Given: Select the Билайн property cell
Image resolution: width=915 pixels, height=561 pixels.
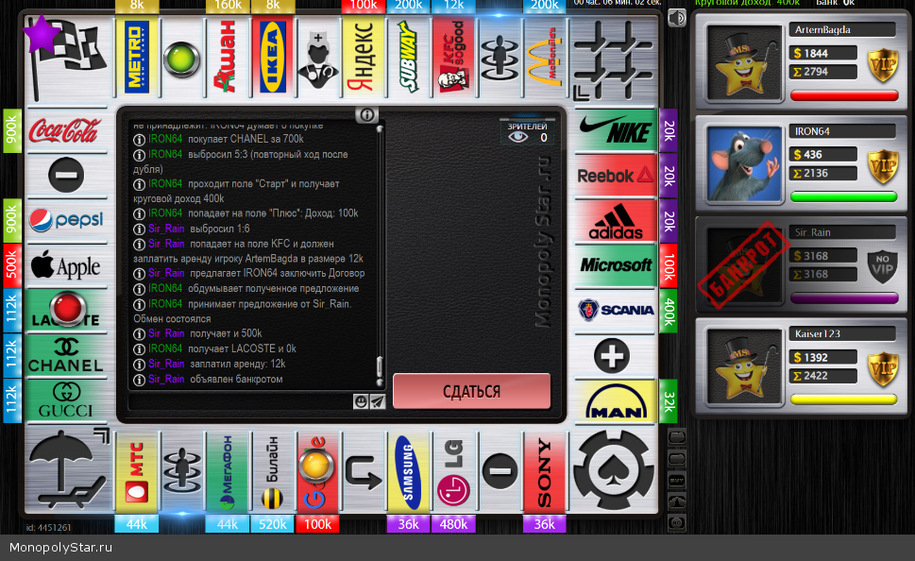Looking at the screenshot, I should click(273, 473).
